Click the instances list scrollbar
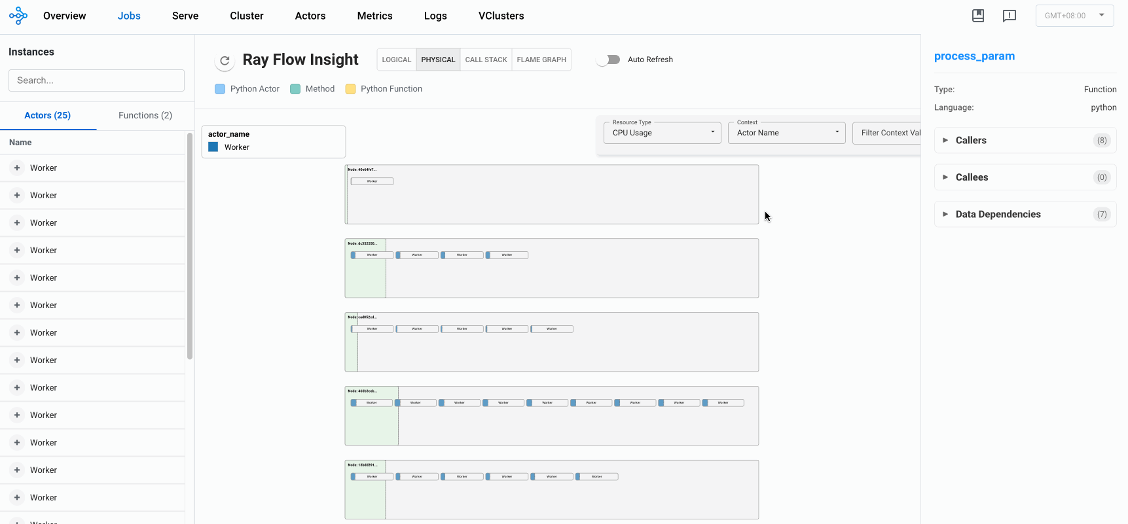 tap(190, 246)
